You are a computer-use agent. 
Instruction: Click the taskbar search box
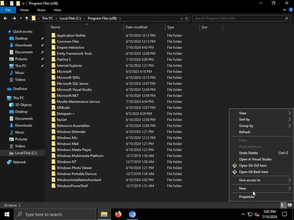pos(55,214)
